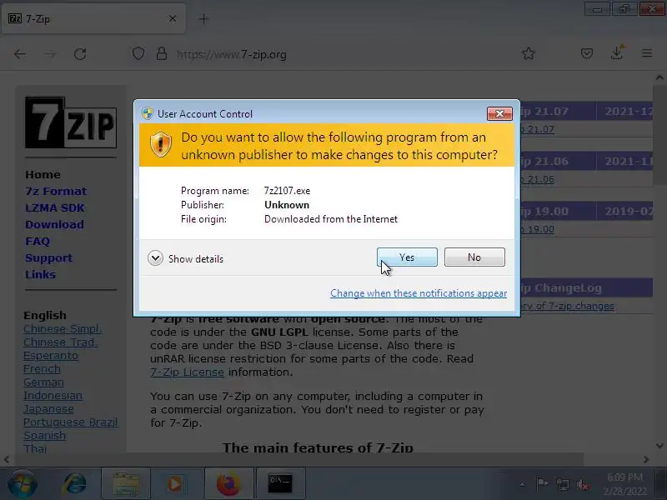Click the 7-Zip logo image

(71, 122)
